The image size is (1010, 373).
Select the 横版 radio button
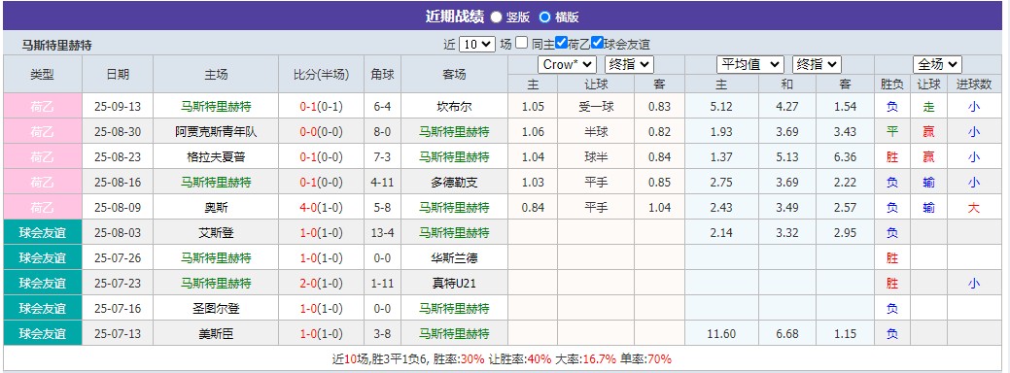pos(545,17)
